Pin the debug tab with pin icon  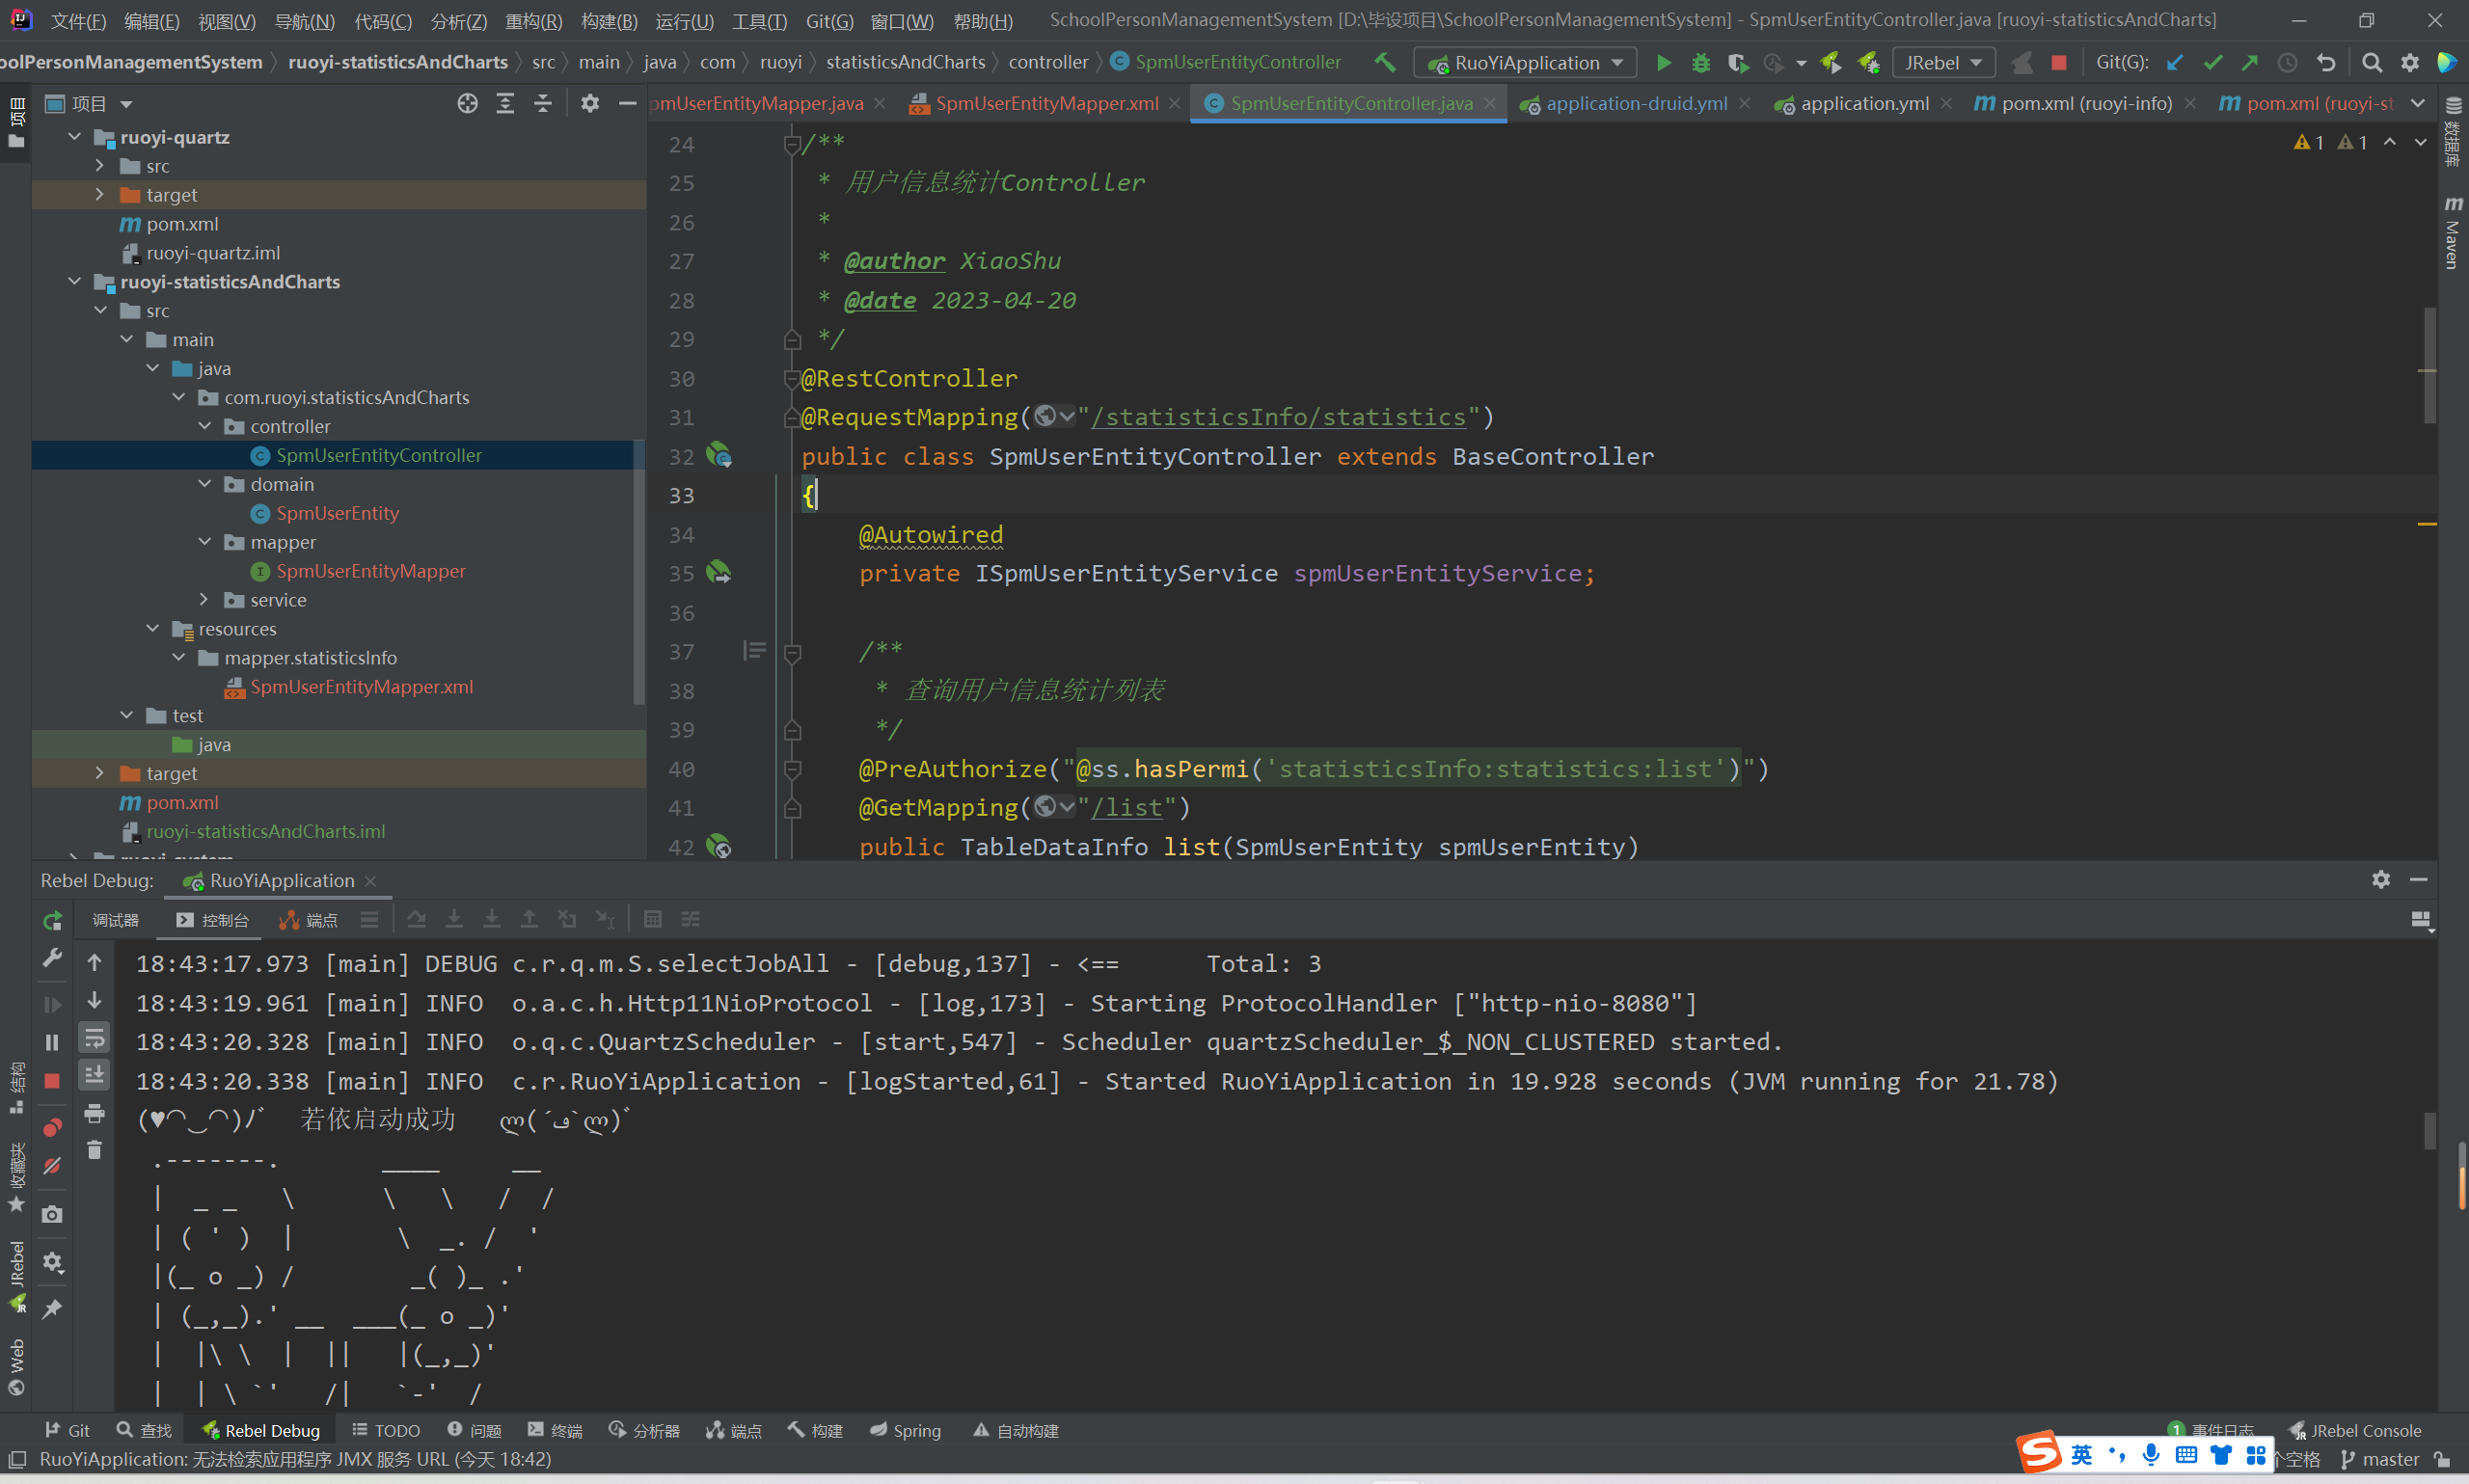(52, 1309)
